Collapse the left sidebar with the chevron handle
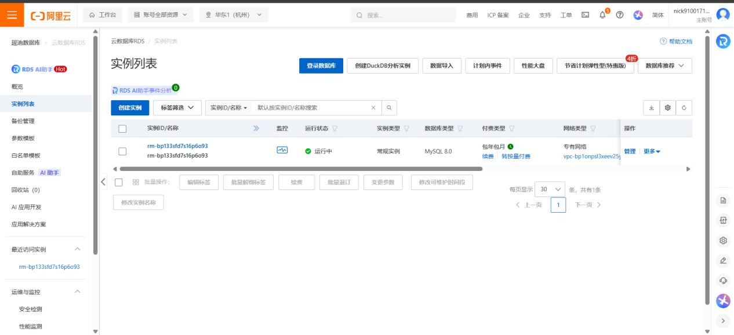 click(103, 182)
